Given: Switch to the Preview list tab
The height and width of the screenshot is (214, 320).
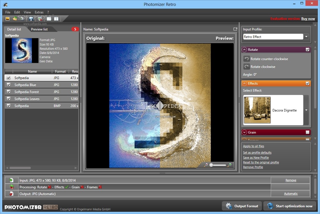Looking at the screenshot, I should [39, 29].
